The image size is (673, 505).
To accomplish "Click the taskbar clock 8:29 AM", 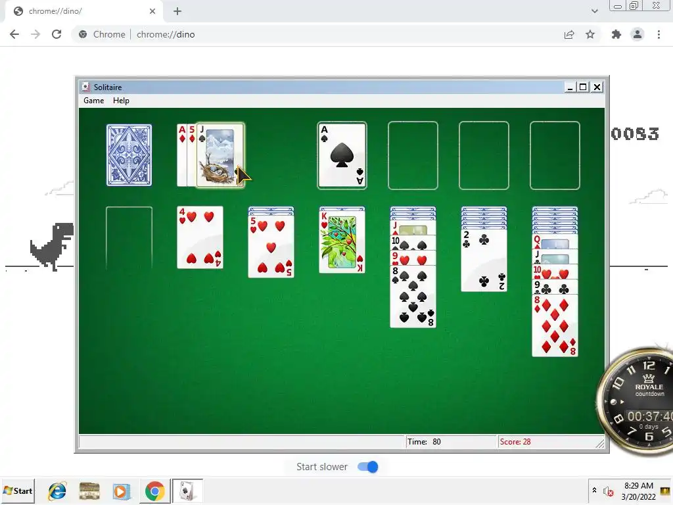I will 638,486.
